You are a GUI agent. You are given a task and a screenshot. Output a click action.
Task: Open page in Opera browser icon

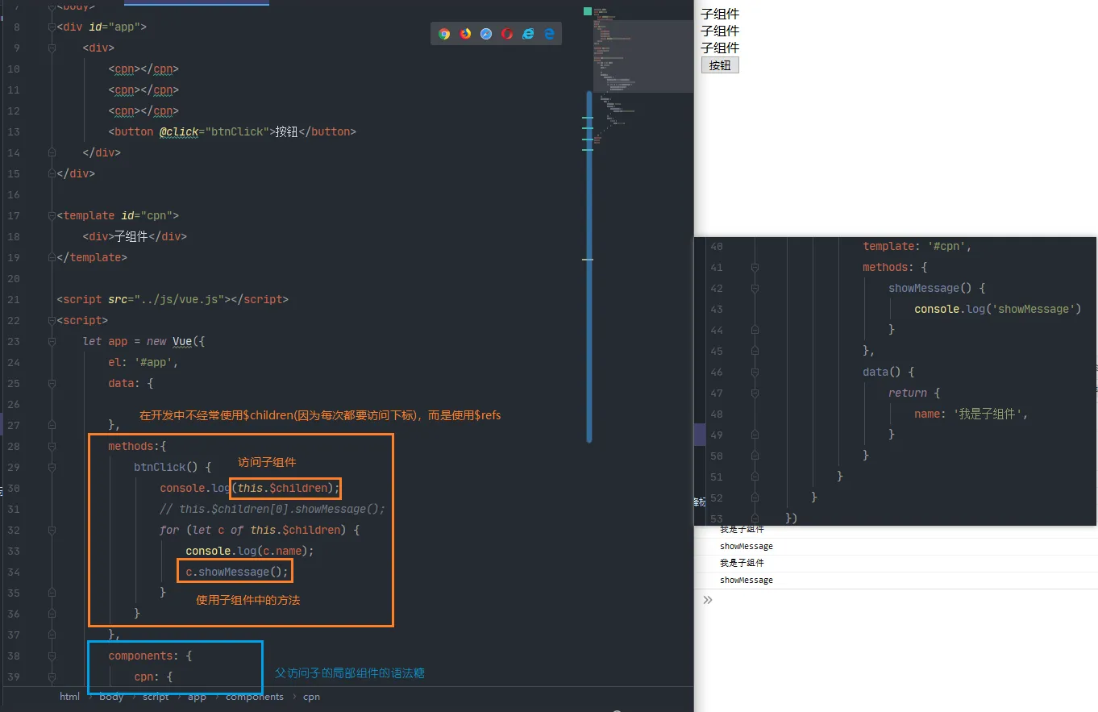point(507,34)
